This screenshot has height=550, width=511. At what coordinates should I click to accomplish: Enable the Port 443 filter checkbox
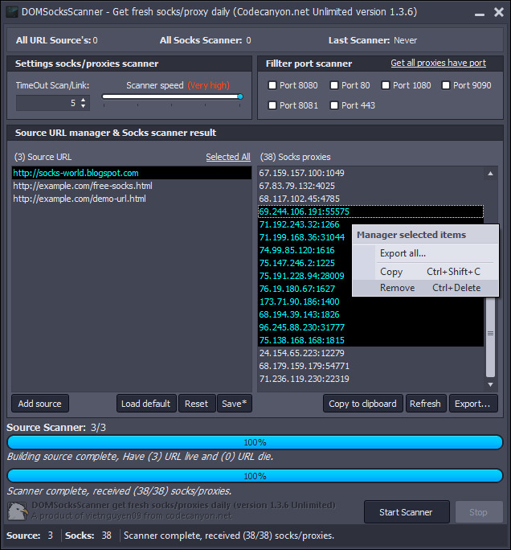tap(334, 105)
